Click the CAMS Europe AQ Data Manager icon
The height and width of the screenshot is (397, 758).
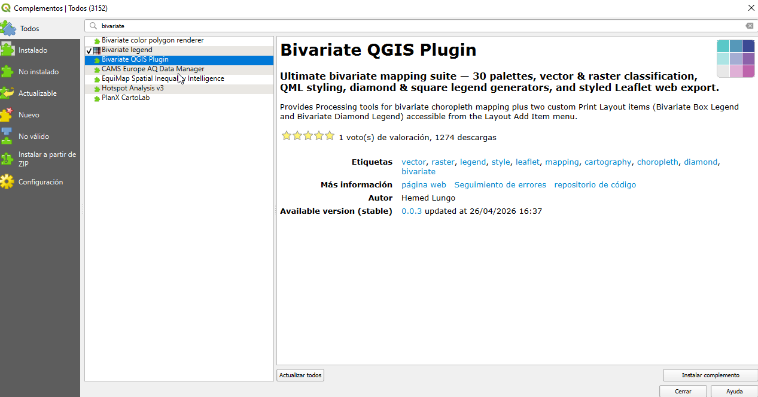pyautogui.click(x=97, y=69)
